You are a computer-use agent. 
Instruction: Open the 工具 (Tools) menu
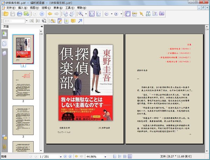click(69, 7)
